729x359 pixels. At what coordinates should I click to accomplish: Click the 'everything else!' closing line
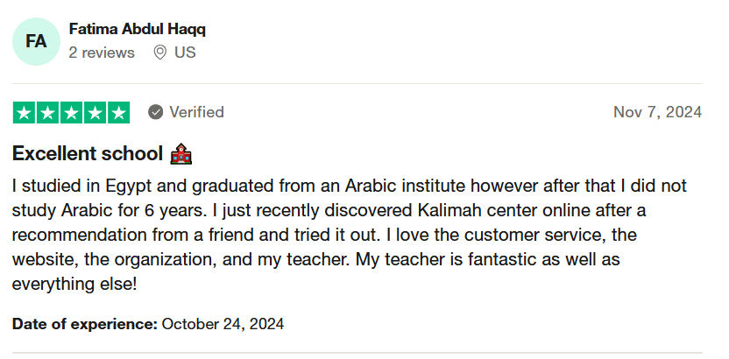coord(74,284)
